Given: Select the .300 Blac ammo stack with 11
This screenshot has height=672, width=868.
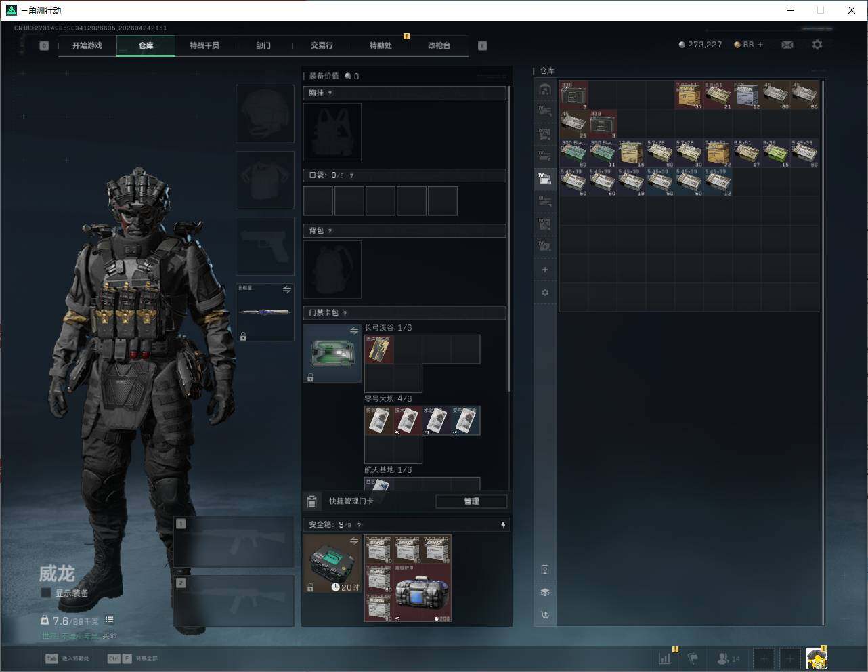Looking at the screenshot, I should pos(603,153).
